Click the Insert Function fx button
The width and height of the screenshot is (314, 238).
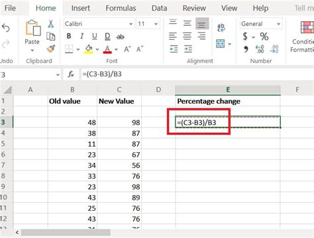[x=71, y=74]
